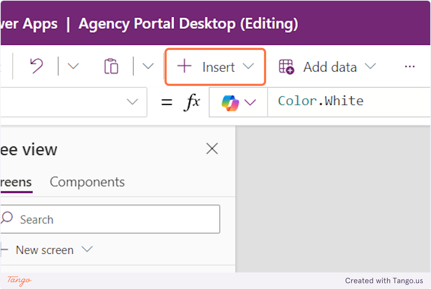Screen dimensions: 431x289
Task: Close the Tree view panel
Action: 212,148
